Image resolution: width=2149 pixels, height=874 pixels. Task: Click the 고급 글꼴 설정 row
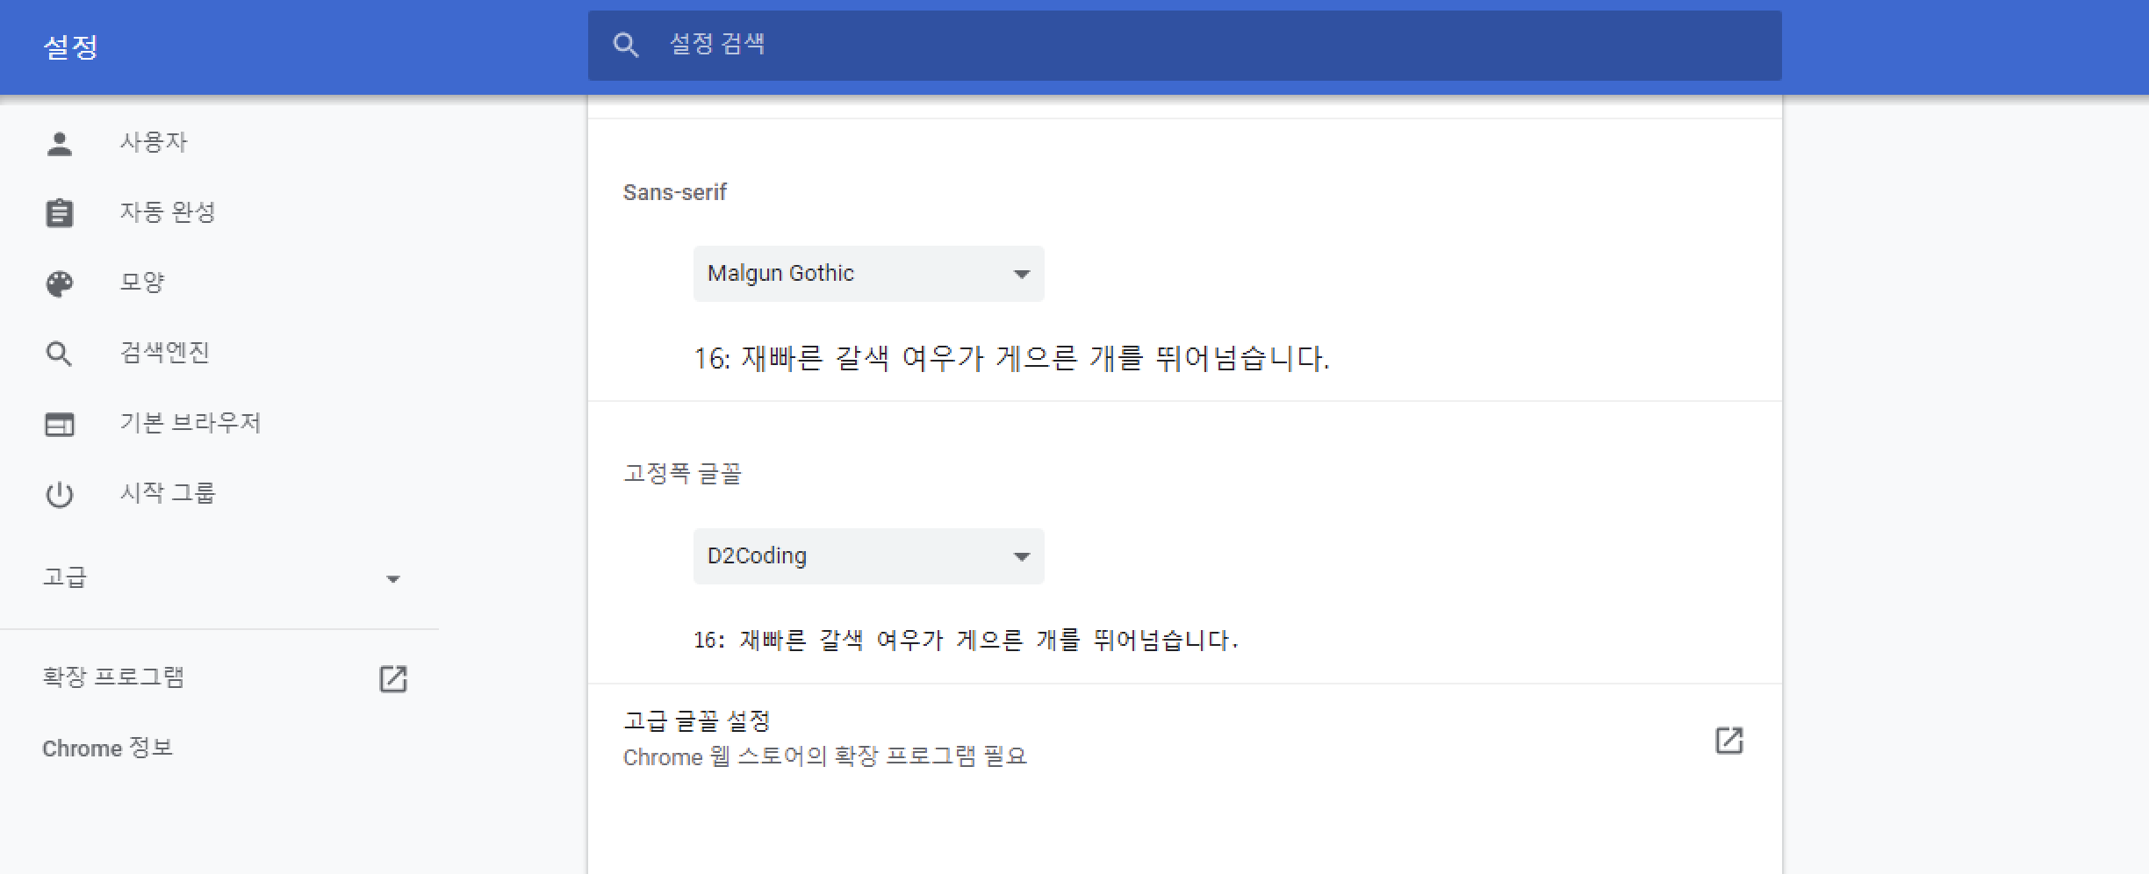pyautogui.click(x=1053, y=739)
